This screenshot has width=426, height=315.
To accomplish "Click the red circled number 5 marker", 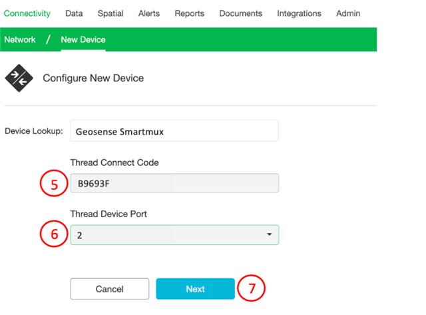I will click(x=54, y=183).
